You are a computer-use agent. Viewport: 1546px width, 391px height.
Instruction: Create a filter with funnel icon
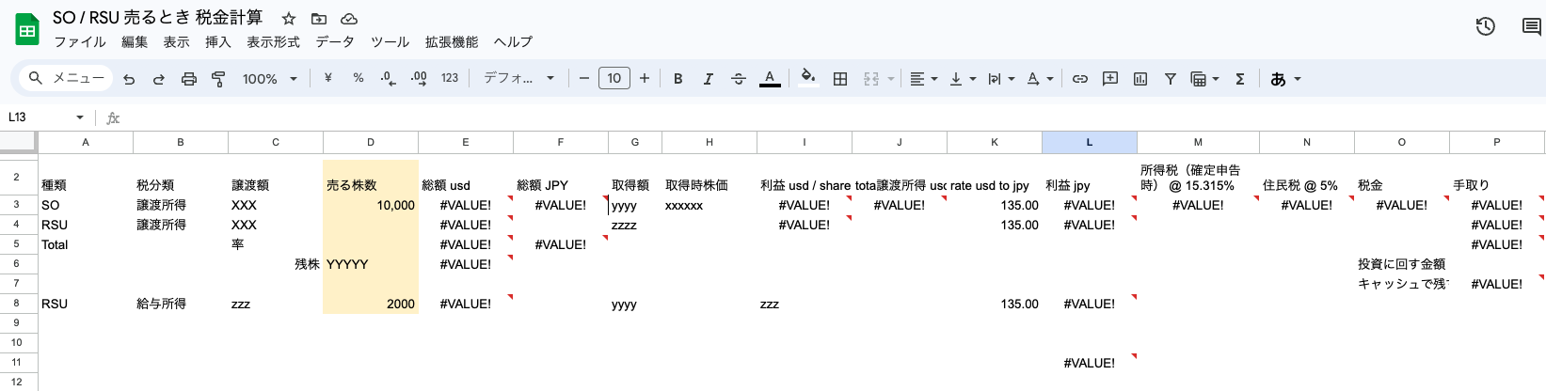1171,79
